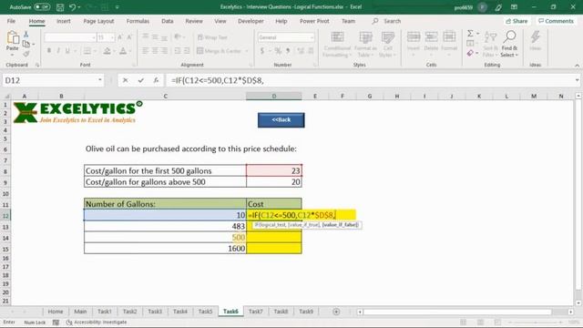The width and height of the screenshot is (583, 328).
Task: Switch to the Data ribbon tab
Action: (x=168, y=21)
